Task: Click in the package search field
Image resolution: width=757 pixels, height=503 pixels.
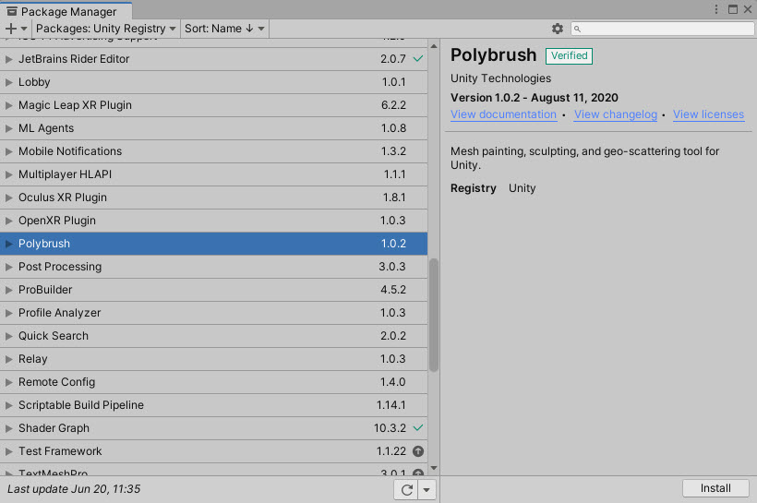Action: [x=663, y=29]
